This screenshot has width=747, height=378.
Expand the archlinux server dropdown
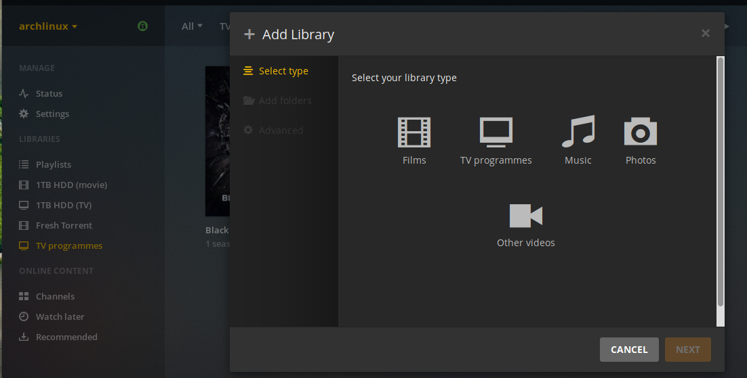48,26
